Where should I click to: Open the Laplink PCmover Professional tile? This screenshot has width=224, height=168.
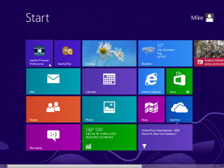coord(39,53)
